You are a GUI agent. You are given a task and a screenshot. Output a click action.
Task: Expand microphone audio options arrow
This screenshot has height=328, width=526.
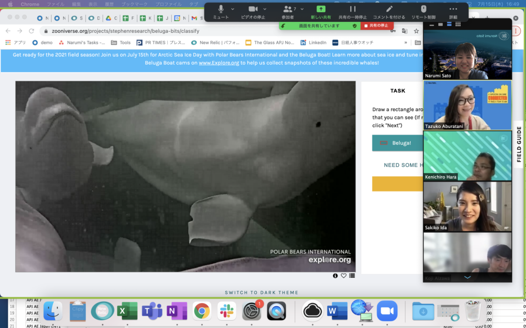click(x=232, y=9)
